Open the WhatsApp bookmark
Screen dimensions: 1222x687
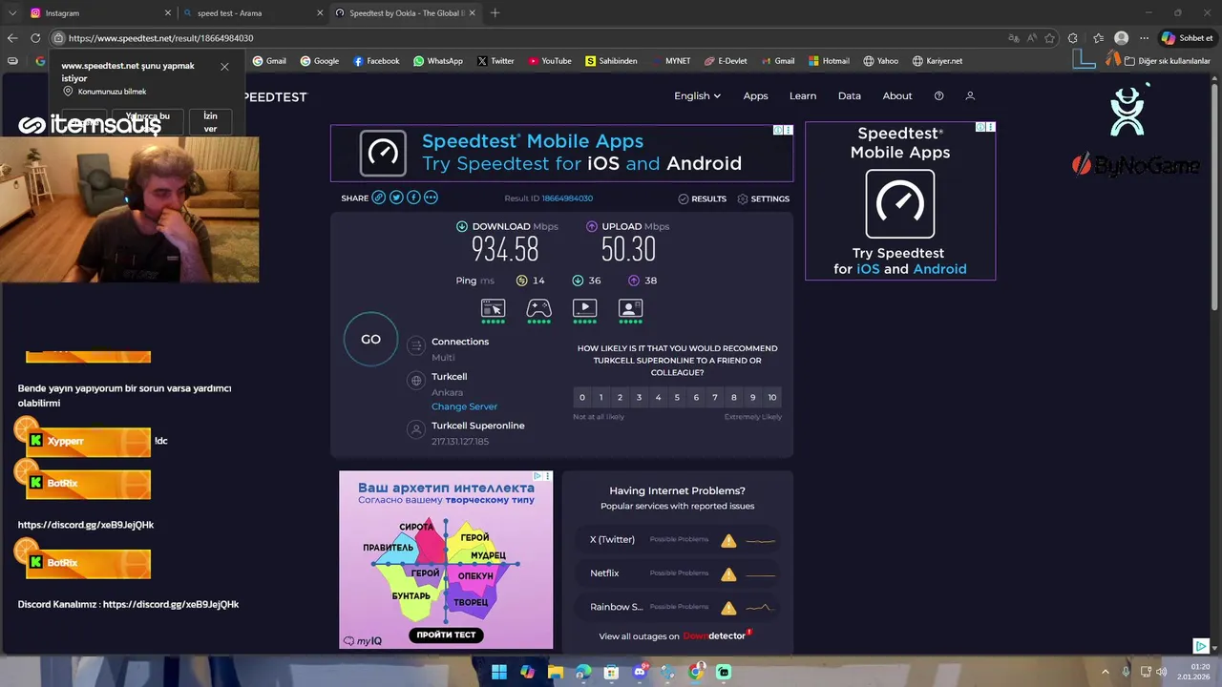(438, 61)
